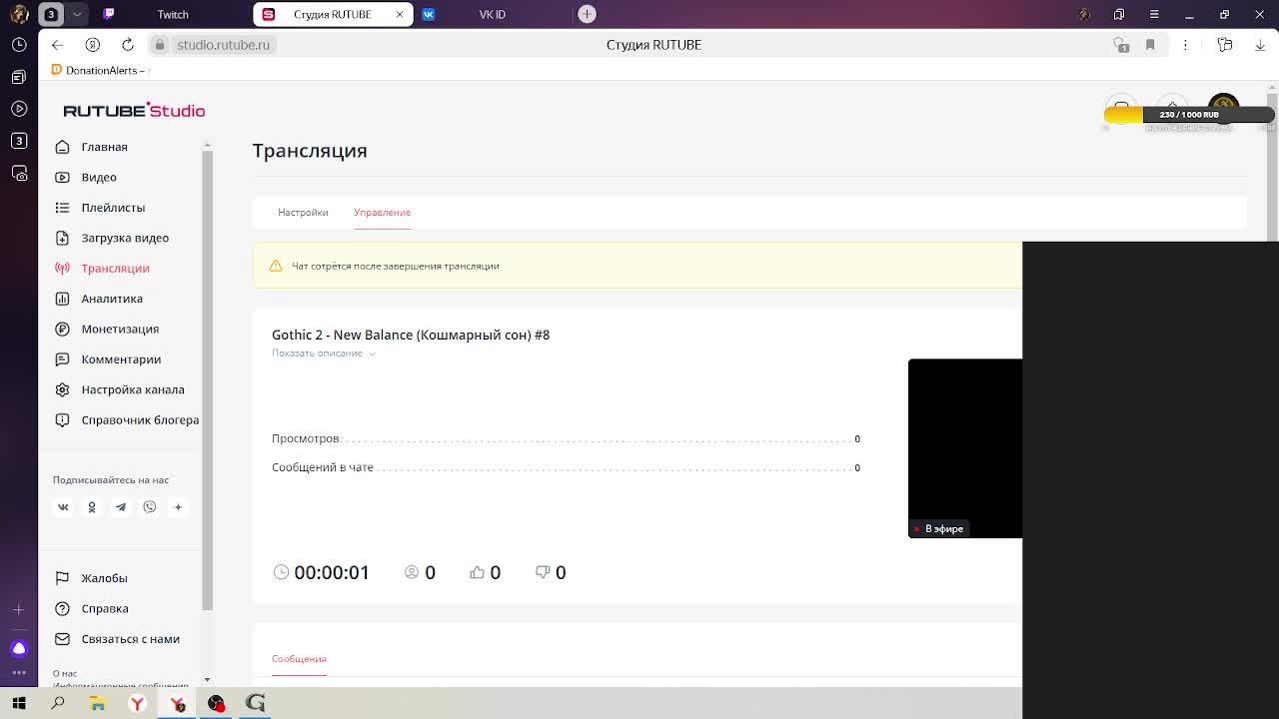The height and width of the screenshot is (719, 1279).
Task: Add a panel with browser sidebar plus
Action: (19, 609)
